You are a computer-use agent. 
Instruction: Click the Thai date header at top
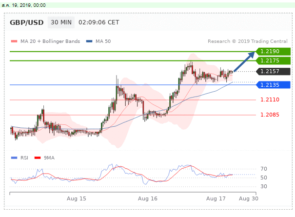(24, 5)
